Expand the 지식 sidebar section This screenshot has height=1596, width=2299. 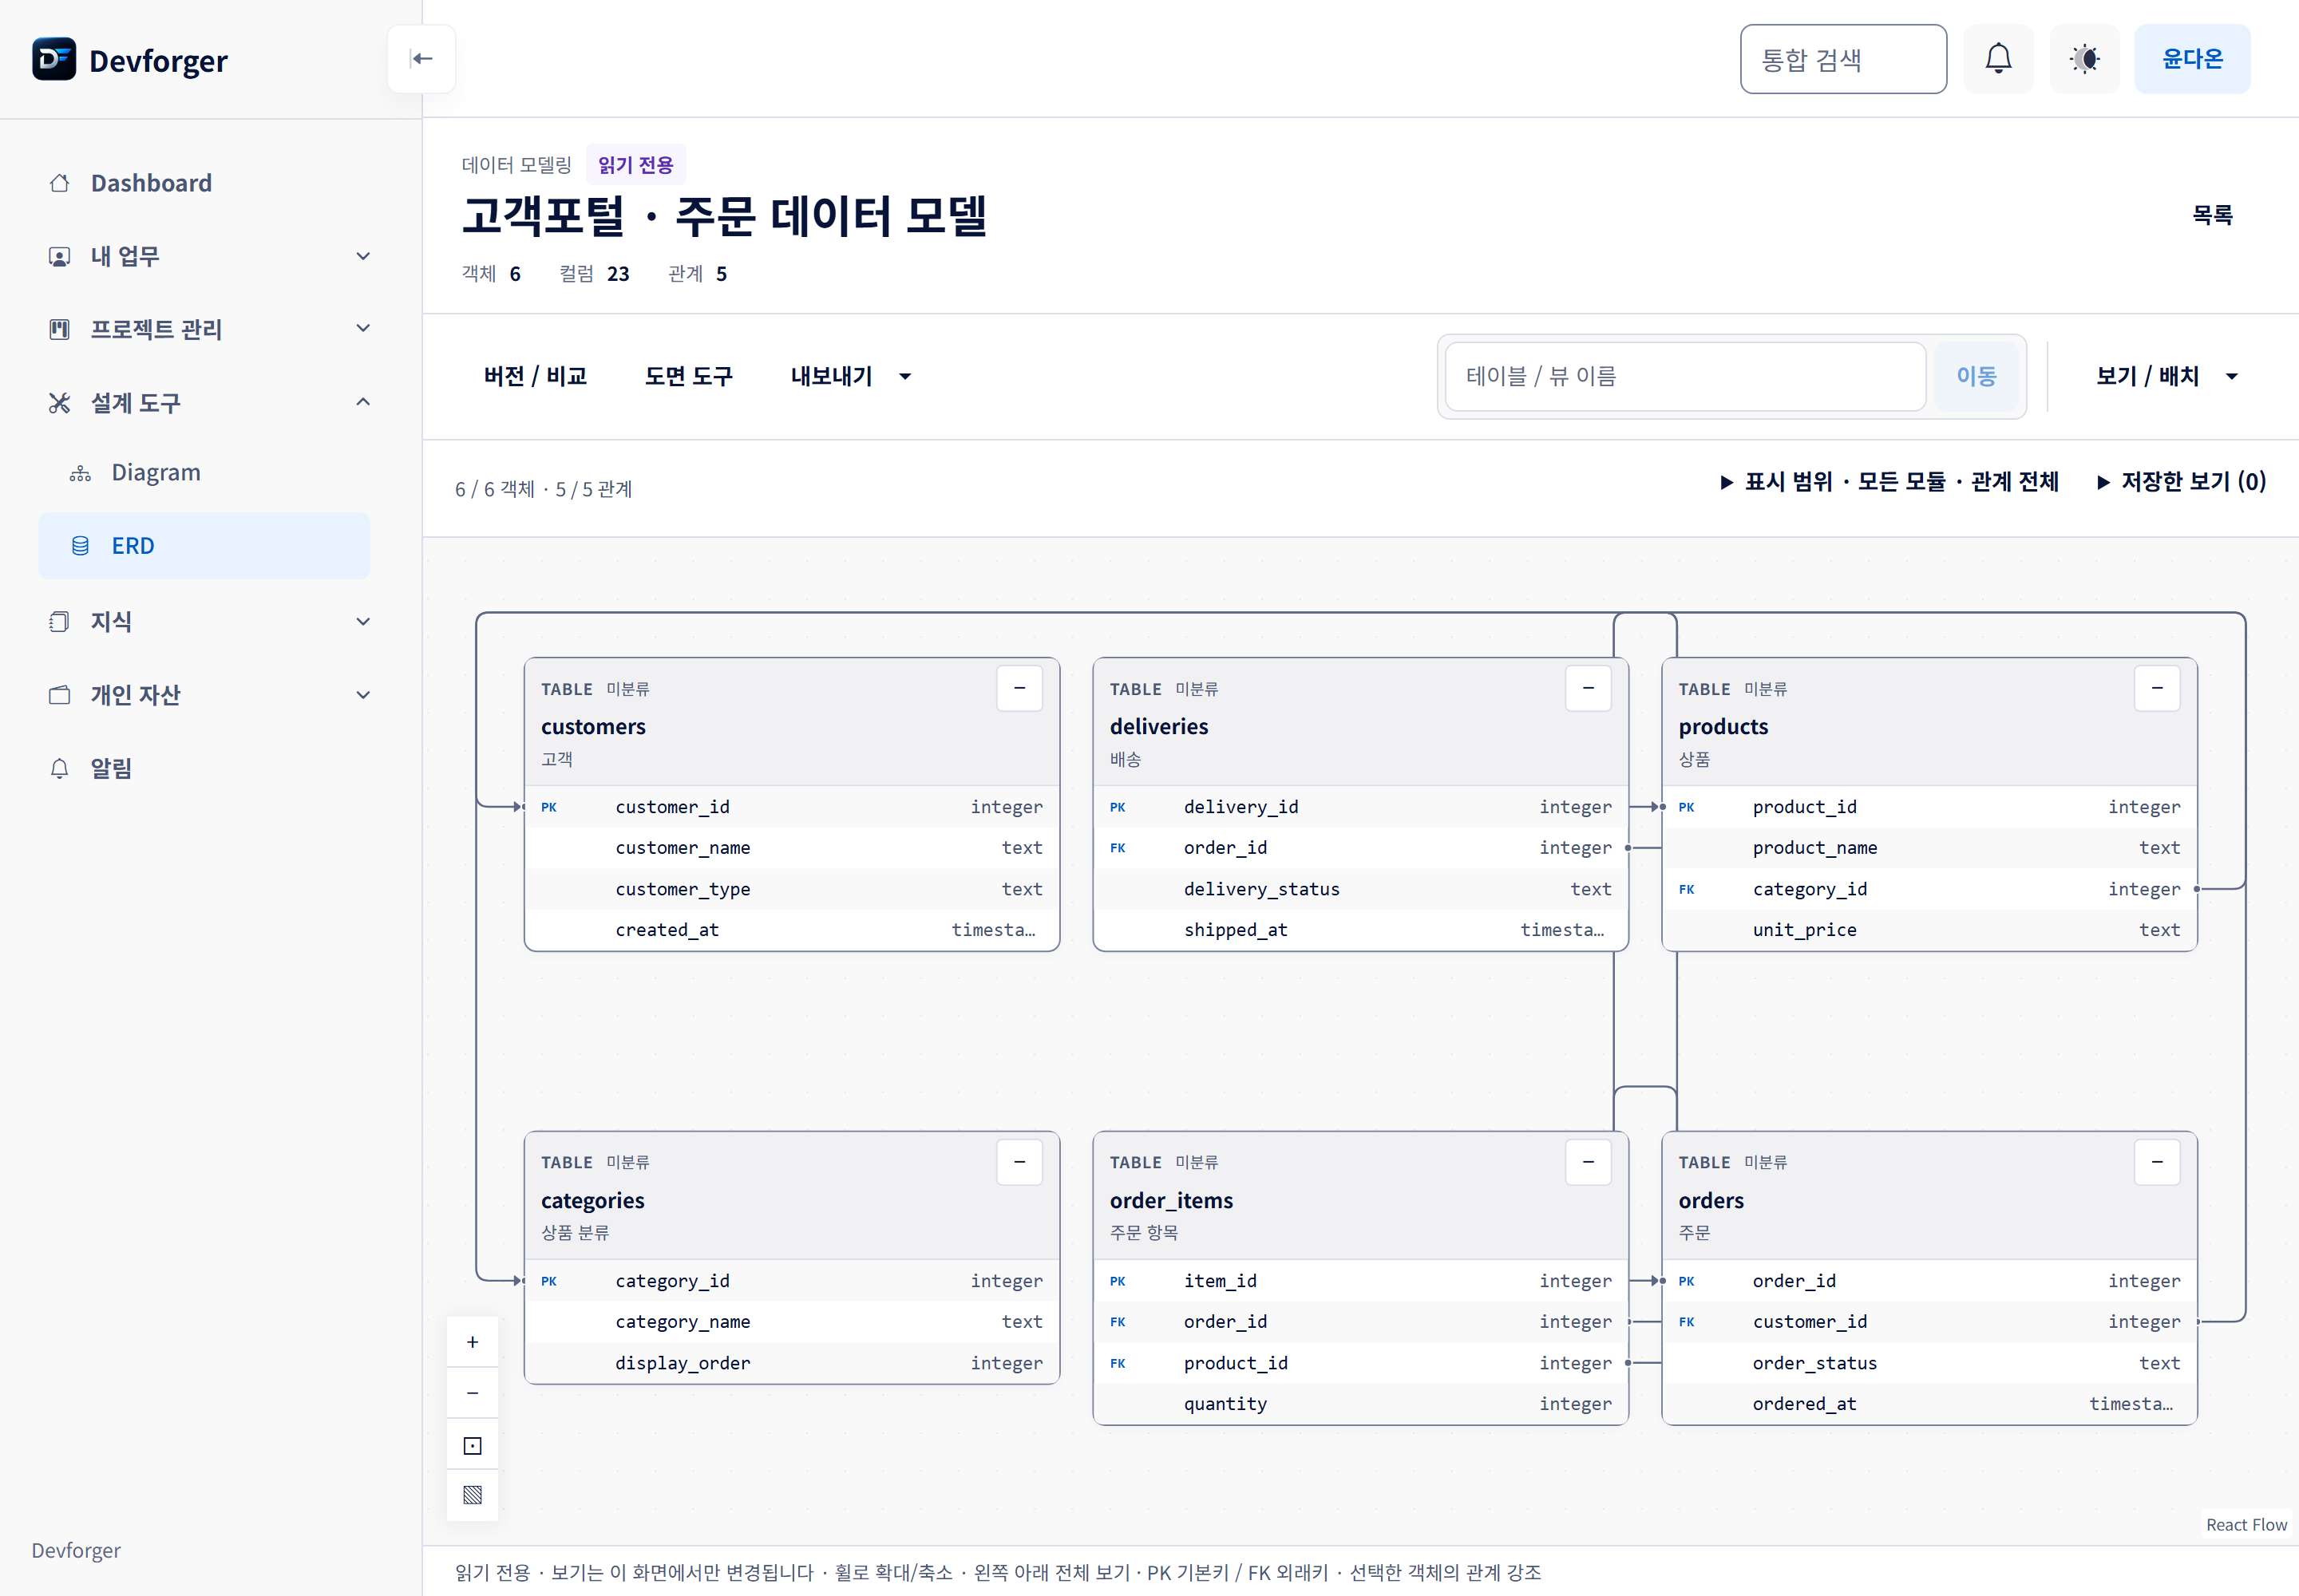[204, 622]
